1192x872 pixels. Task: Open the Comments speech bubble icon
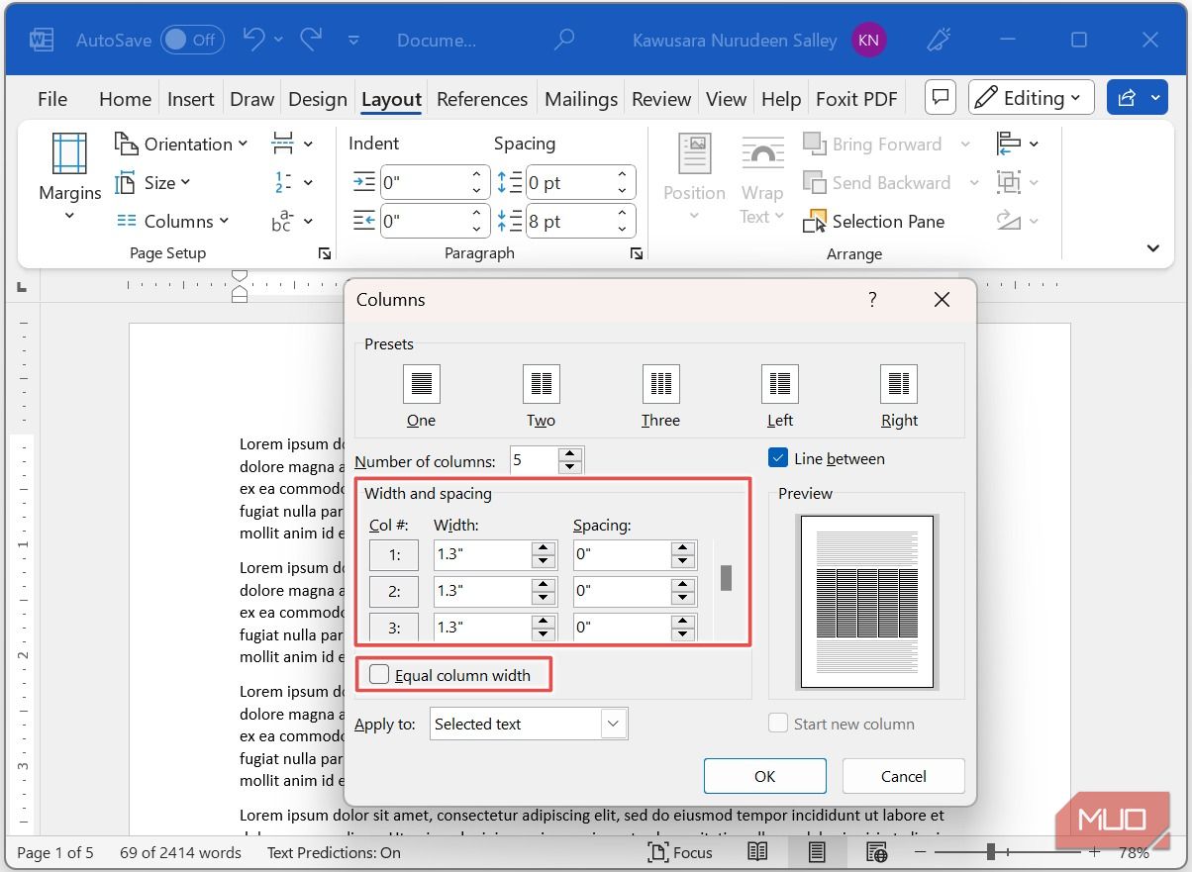point(941,98)
